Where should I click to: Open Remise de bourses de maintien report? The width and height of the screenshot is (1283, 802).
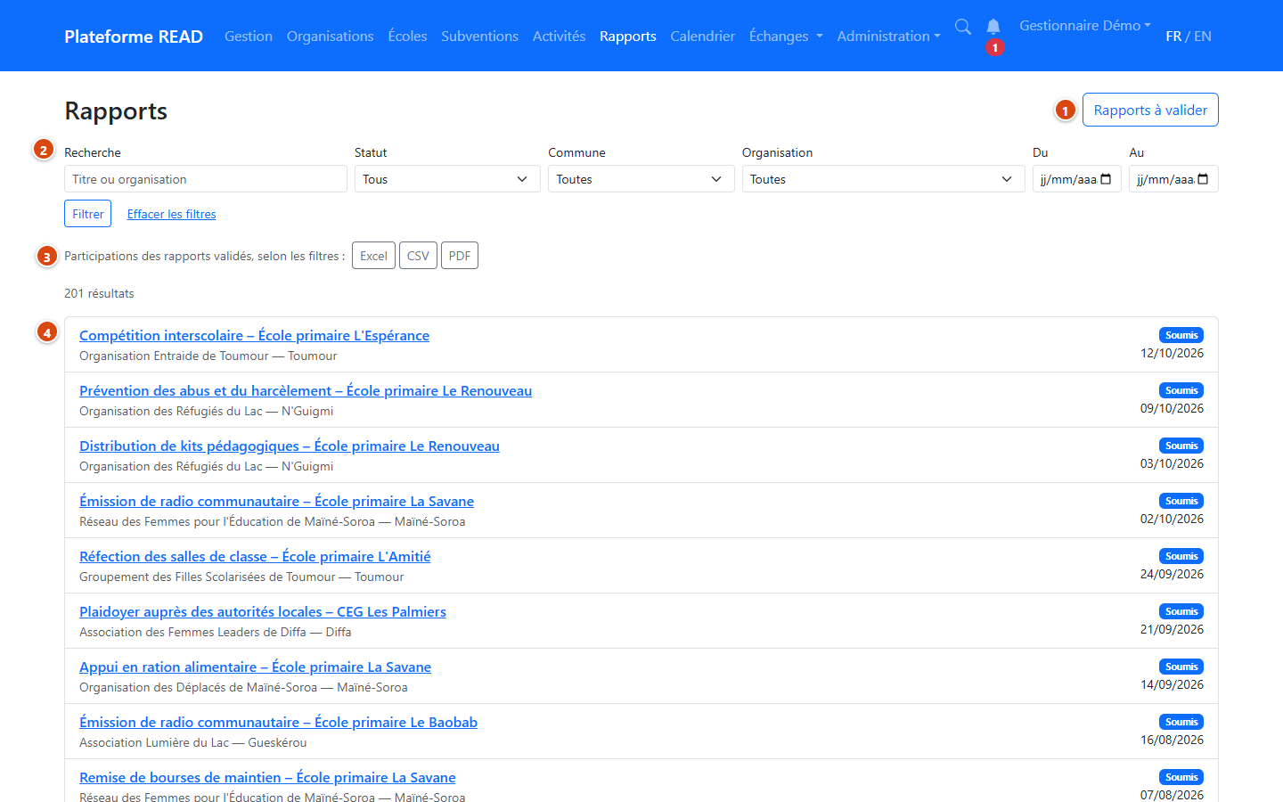[267, 777]
